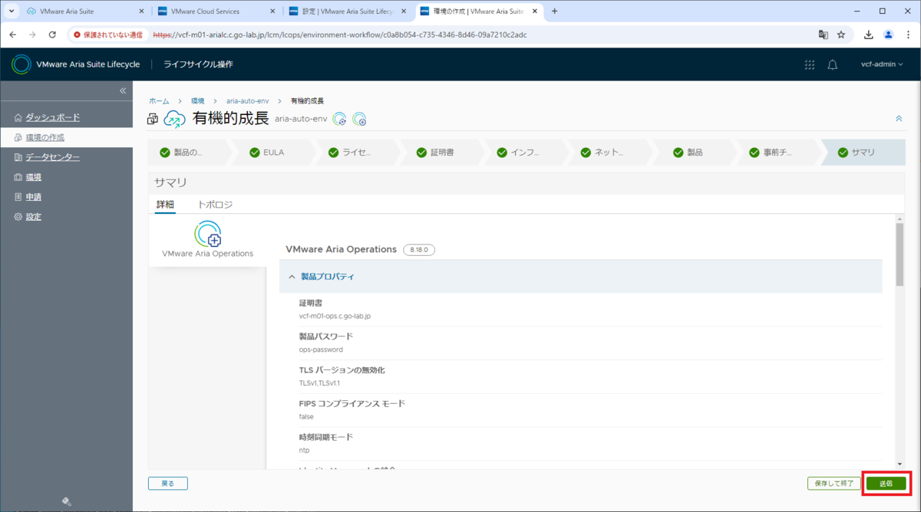Close the VMware Aria Suite tab
The width and height of the screenshot is (921, 512).
(x=141, y=11)
